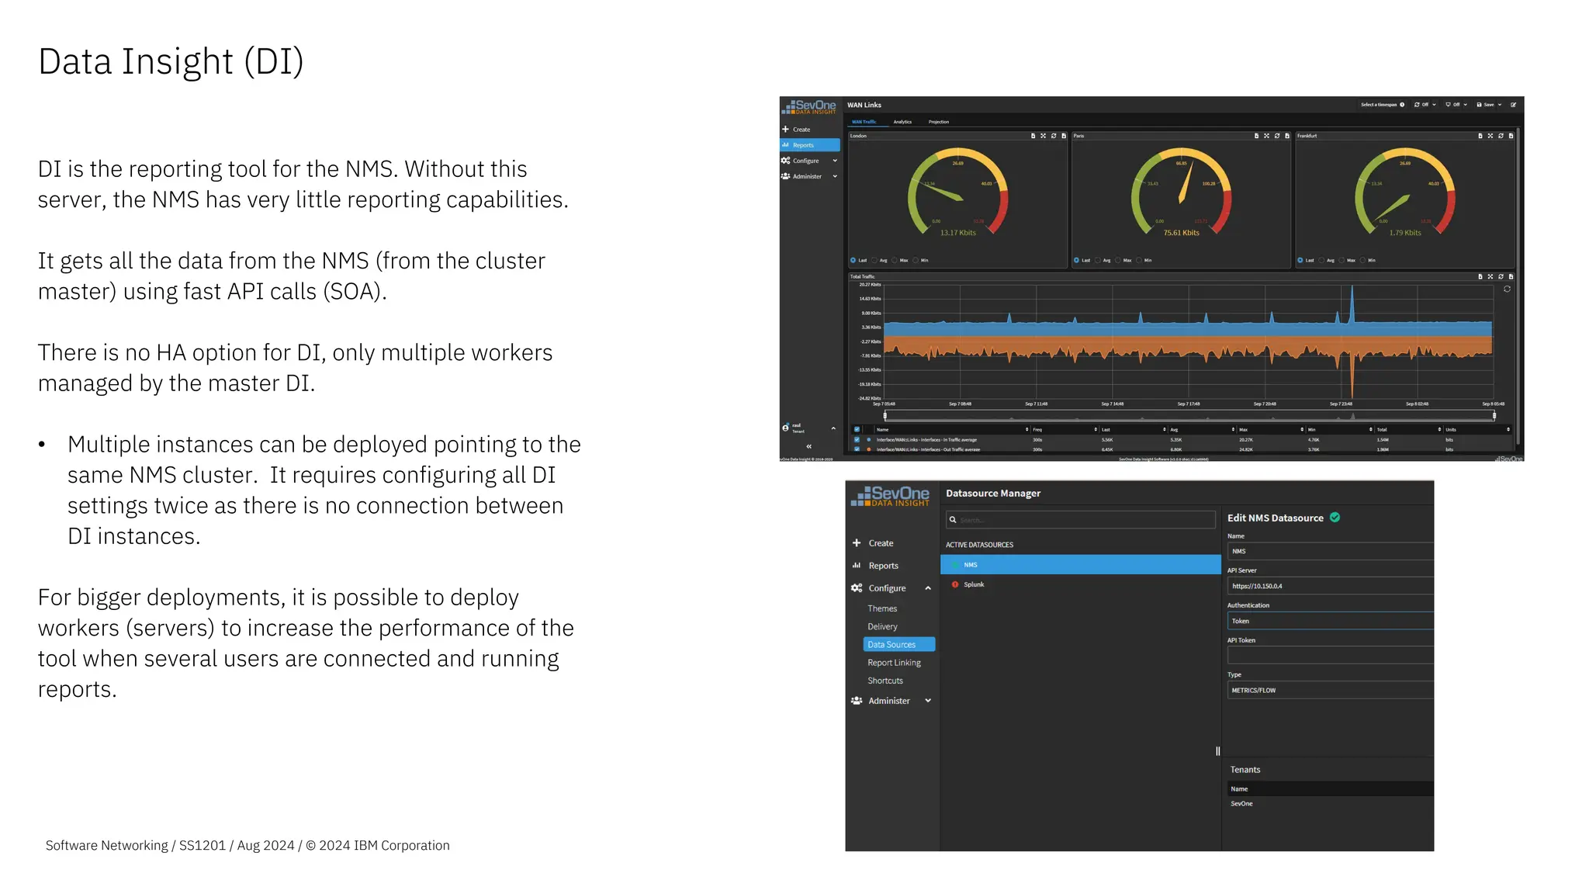
Task: Click the people Administer icon in WAN Links sidebar
Action: 786,176
